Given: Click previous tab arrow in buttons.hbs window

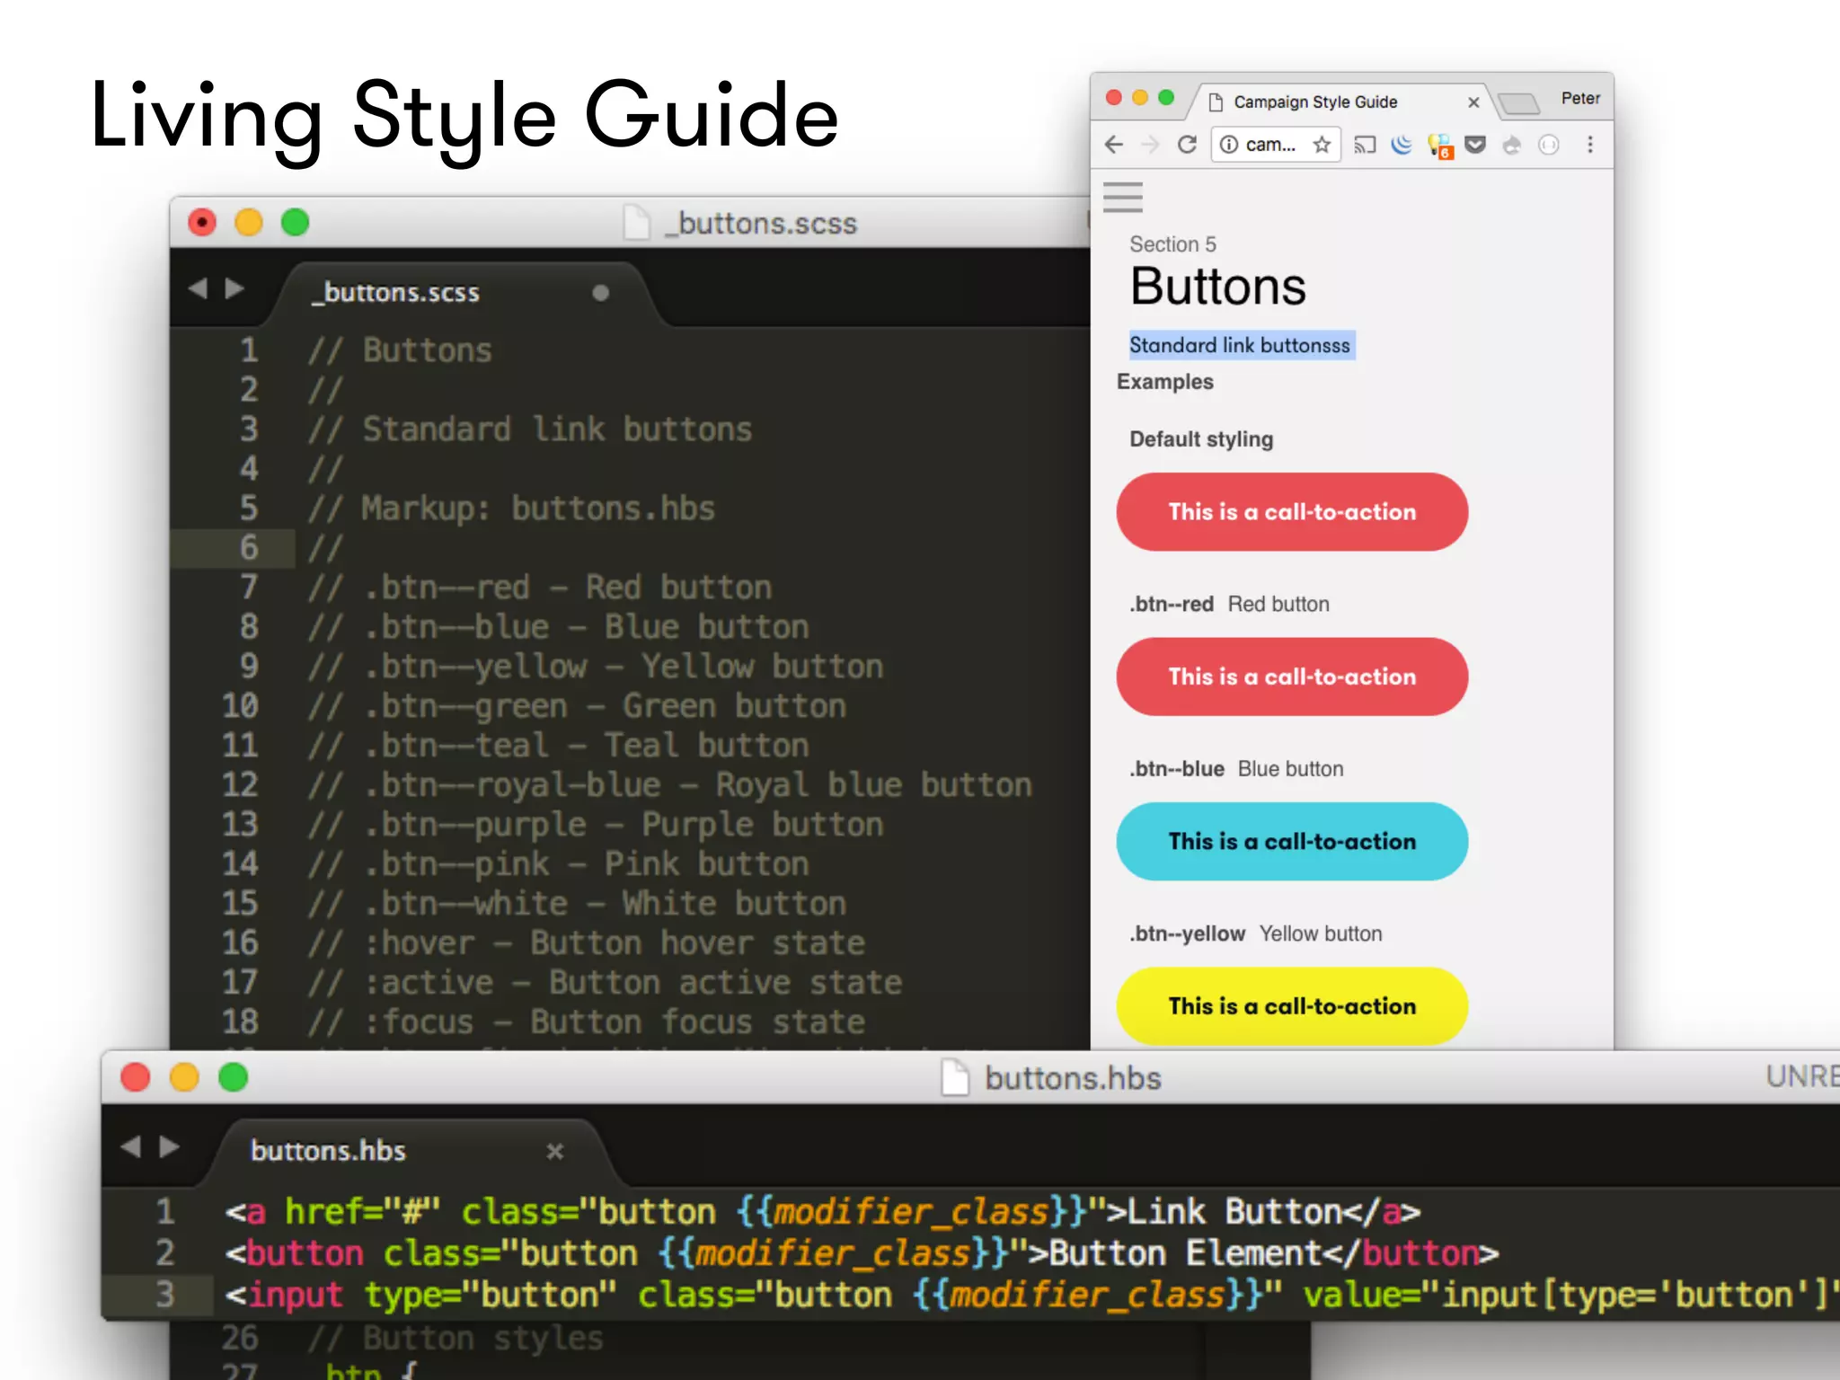Looking at the screenshot, I should (131, 1147).
